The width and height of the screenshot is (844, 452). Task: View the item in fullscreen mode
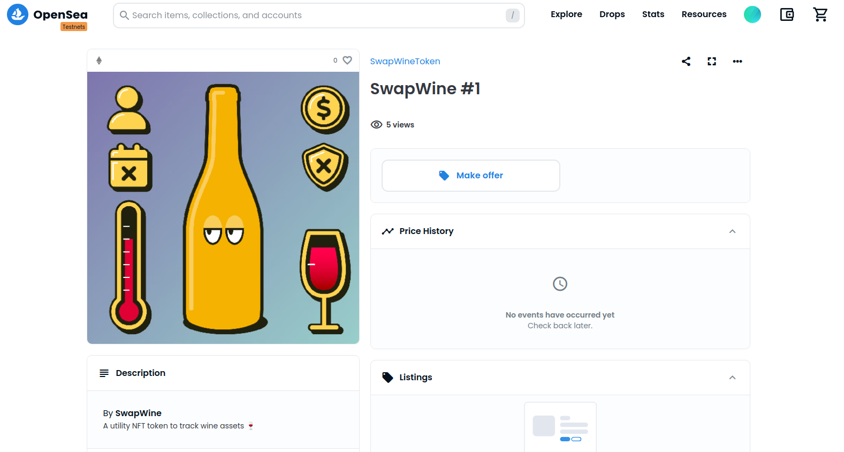coord(712,61)
